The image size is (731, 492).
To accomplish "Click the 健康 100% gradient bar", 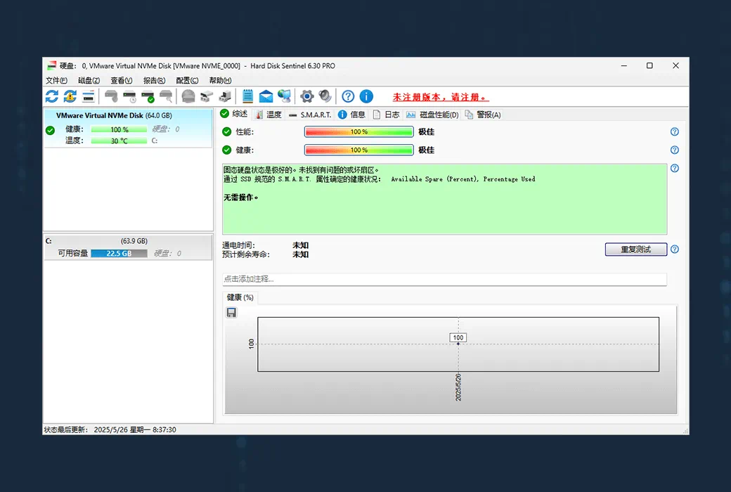I will (358, 150).
